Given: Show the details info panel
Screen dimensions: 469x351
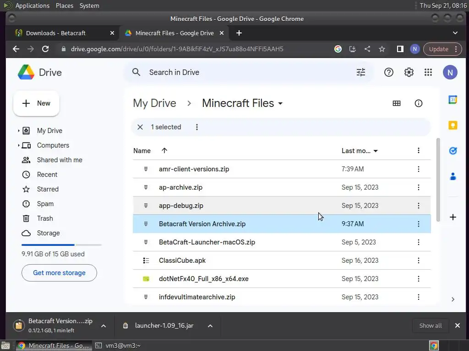Looking at the screenshot, I should coord(418,103).
